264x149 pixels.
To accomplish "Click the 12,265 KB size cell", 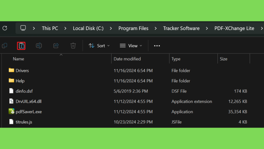I will [237, 101].
